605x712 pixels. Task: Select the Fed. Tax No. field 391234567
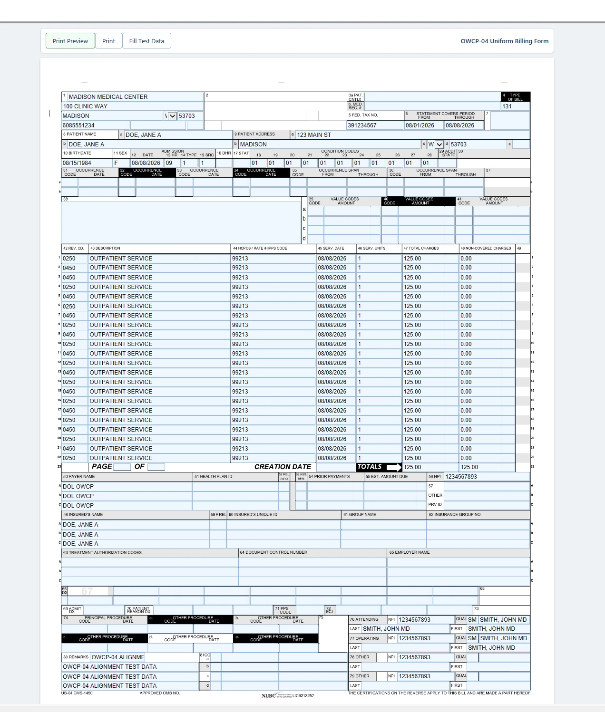[x=375, y=125]
